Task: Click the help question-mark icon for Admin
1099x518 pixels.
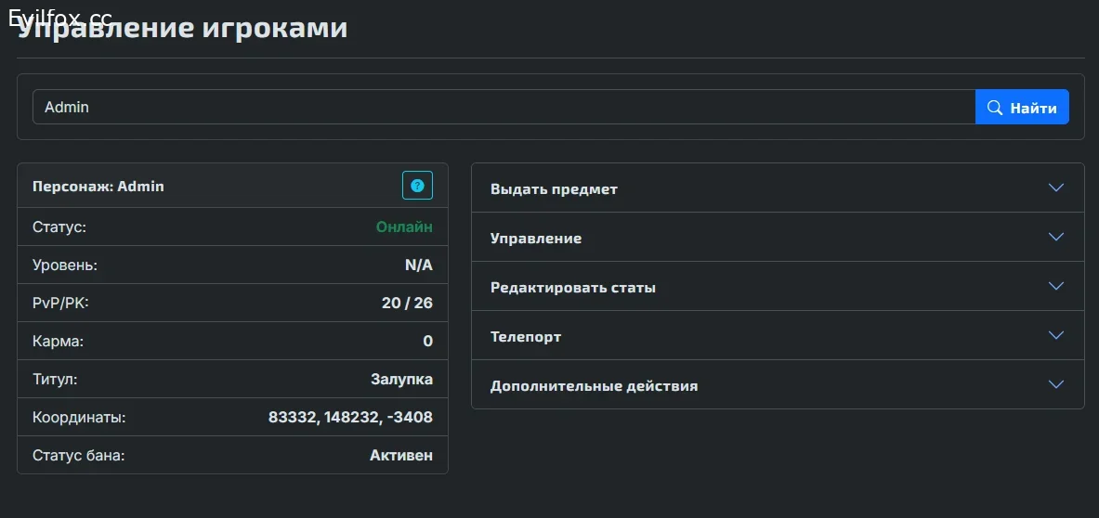Action: pyautogui.click(x=418, y=186)
